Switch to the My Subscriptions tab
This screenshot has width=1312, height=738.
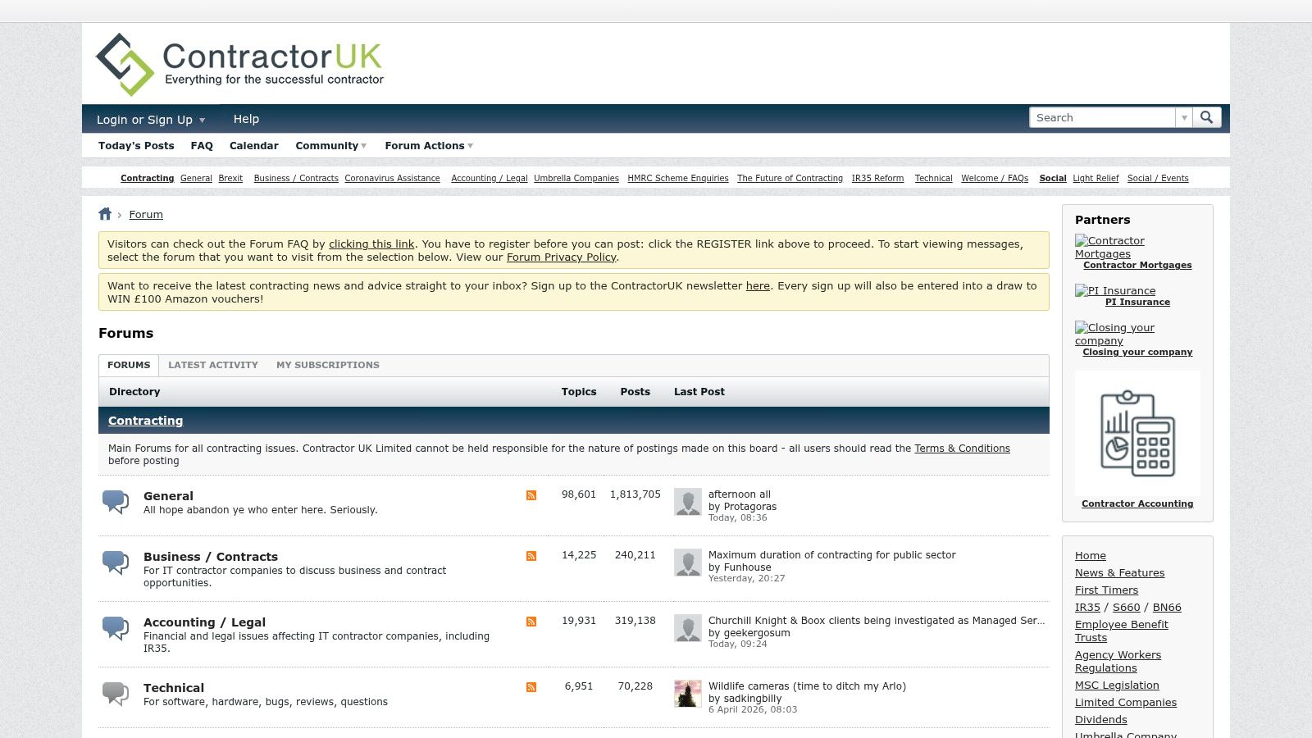coord(328,365)
